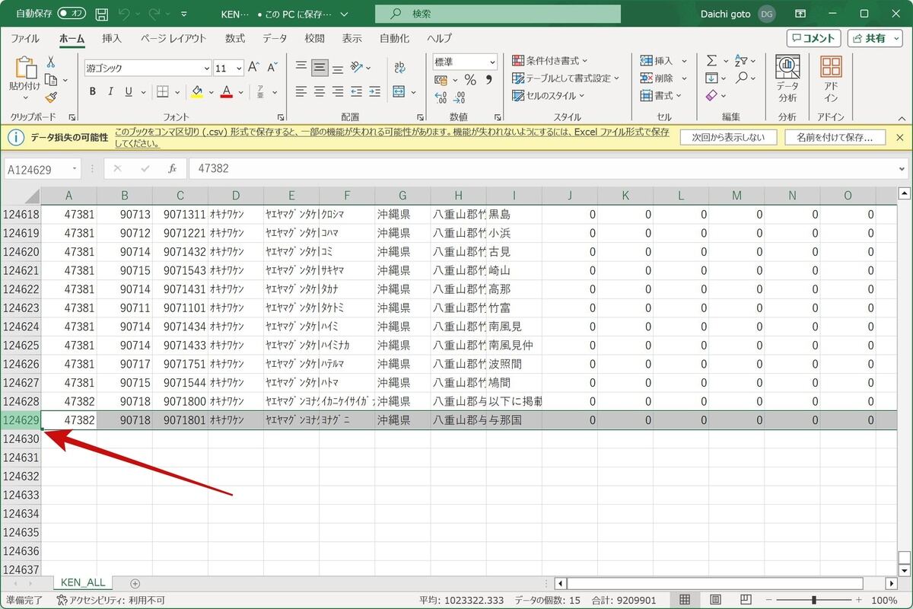The image size is (913, 609).
Task: Select row header 124630
Action: tap(21, 439)
